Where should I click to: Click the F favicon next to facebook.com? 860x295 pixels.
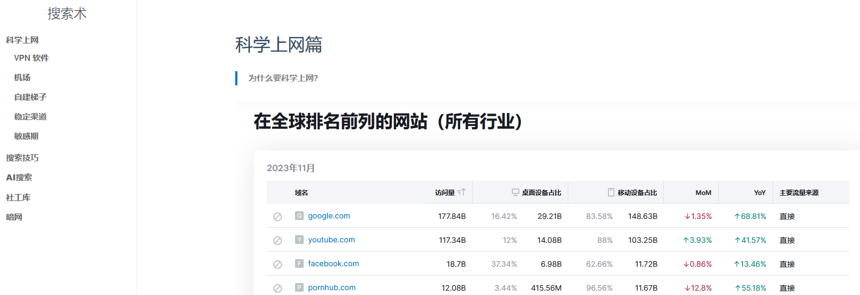coord(299,263)
